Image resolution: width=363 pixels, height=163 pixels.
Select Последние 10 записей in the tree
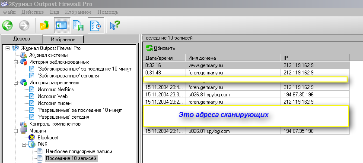(71, 158)
